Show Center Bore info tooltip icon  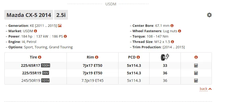pyautogui.click(x=172, y=26)
